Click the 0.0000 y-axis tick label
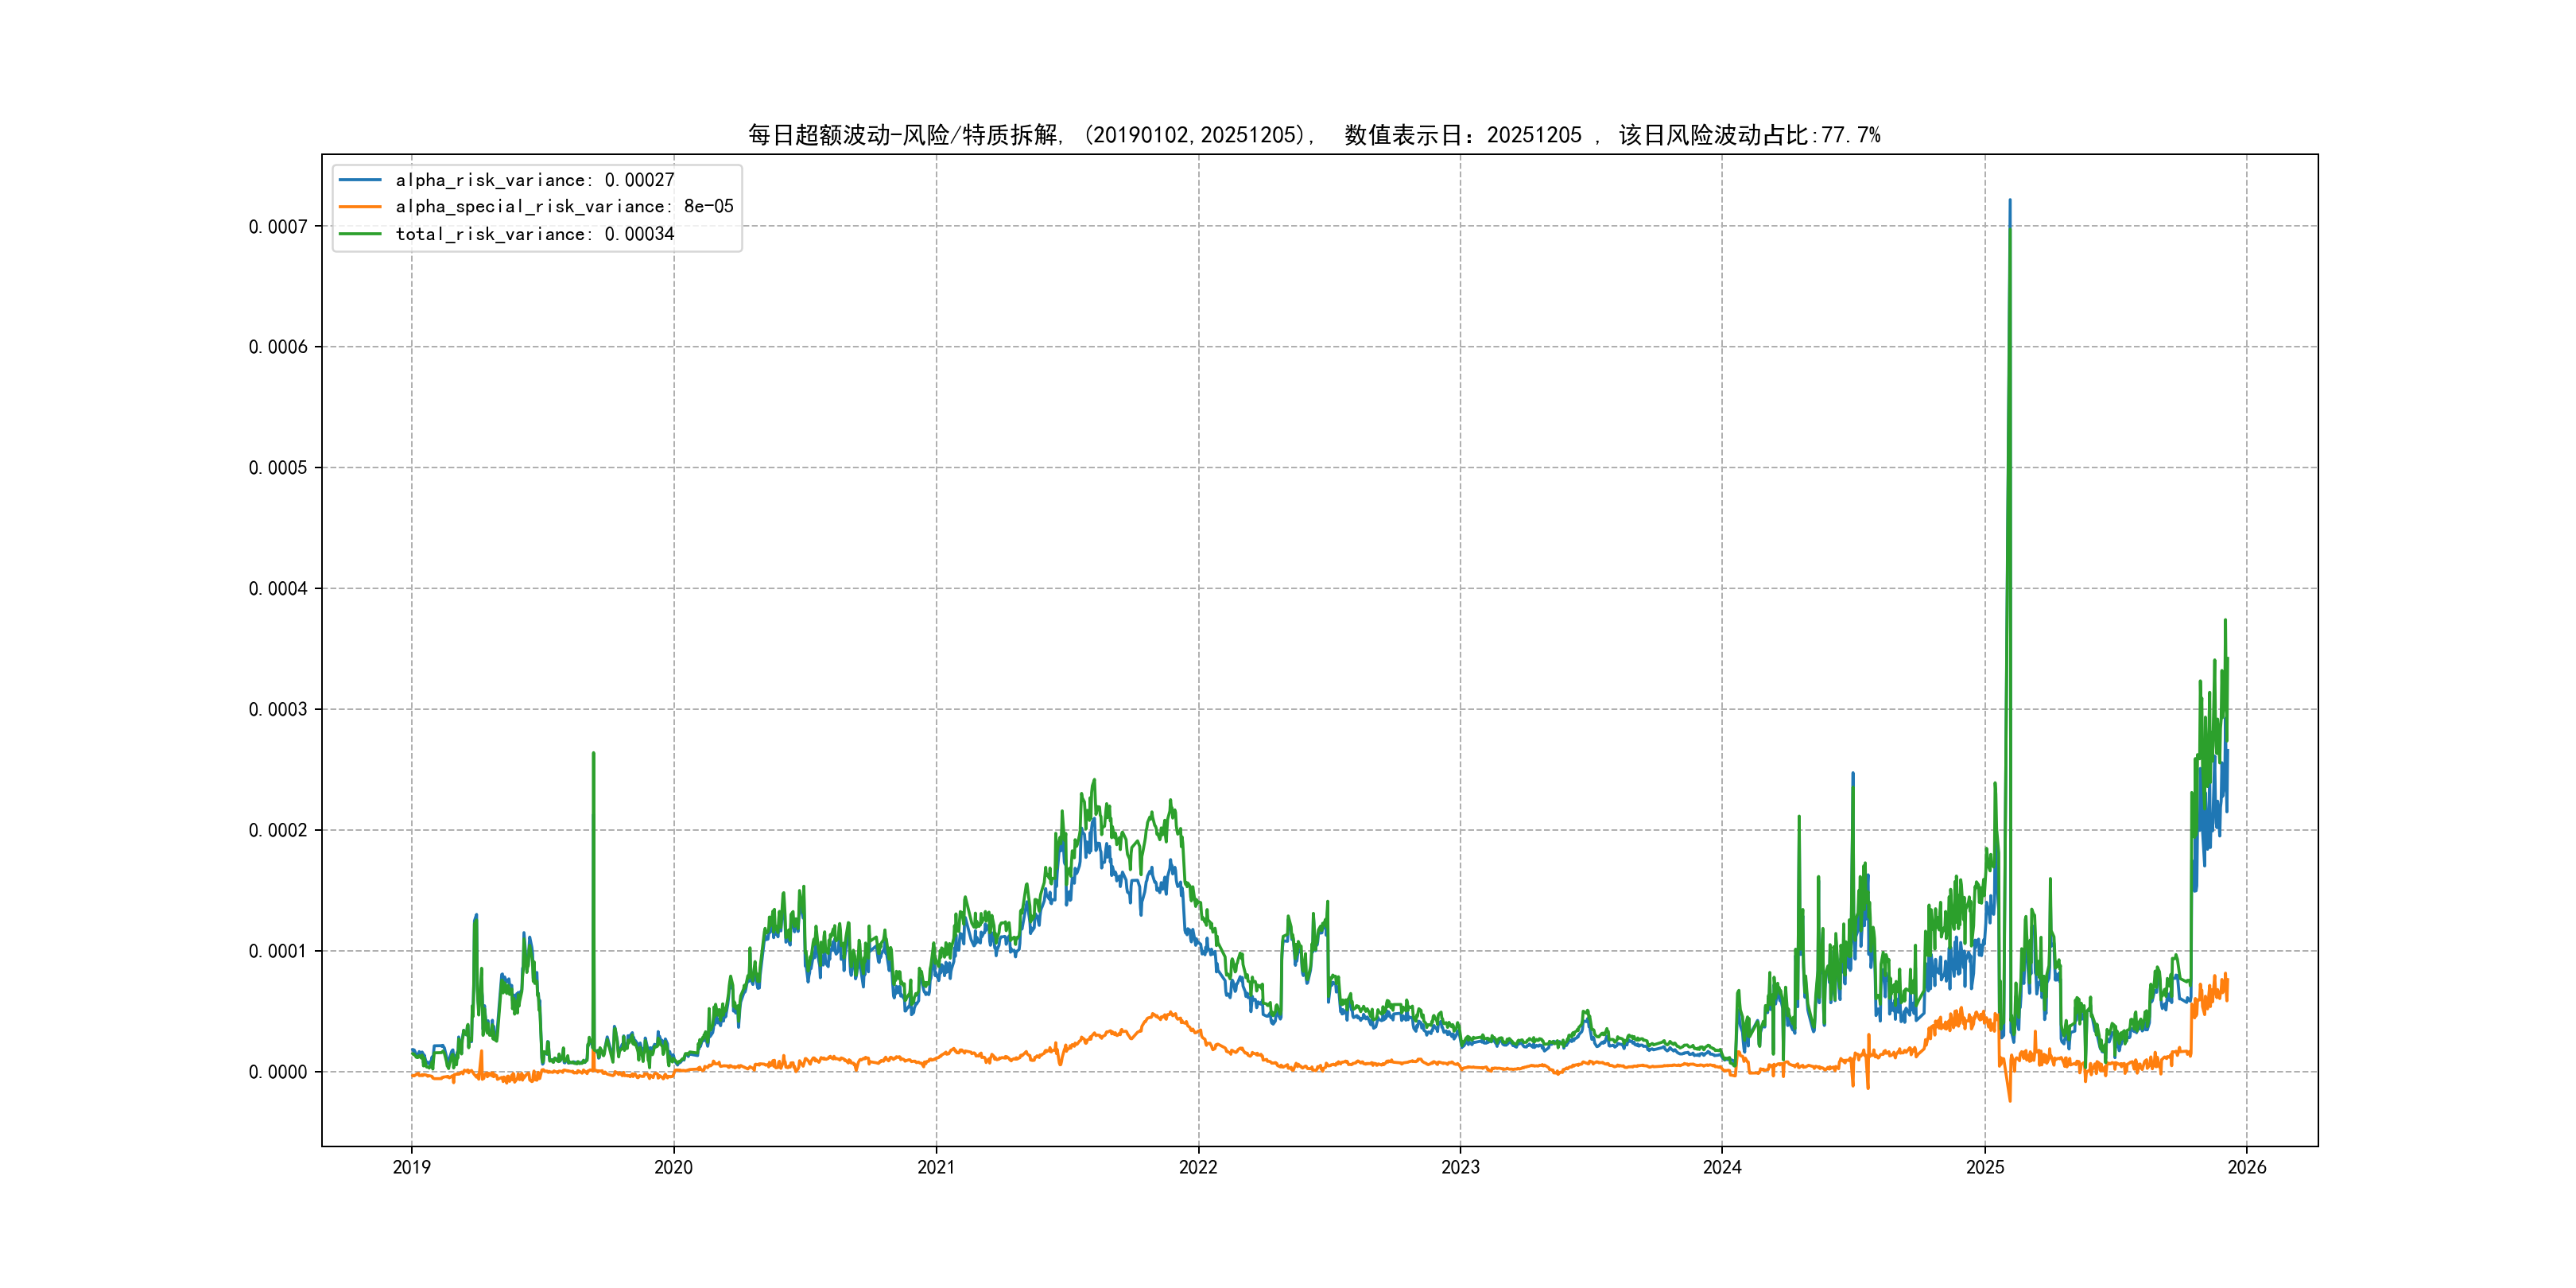 [x=278, y=1072]
